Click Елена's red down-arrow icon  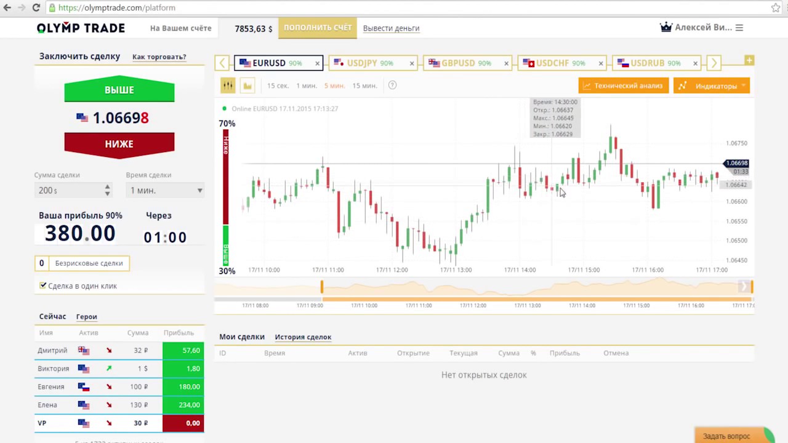(x=109, y=405)
